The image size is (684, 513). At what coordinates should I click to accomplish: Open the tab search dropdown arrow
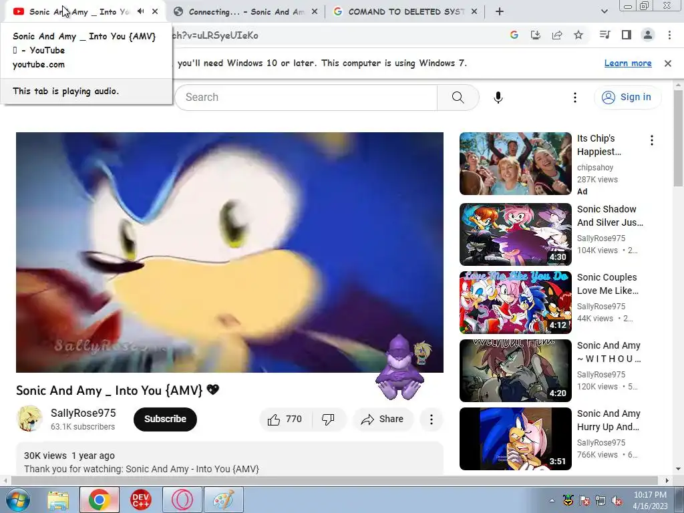604,12
